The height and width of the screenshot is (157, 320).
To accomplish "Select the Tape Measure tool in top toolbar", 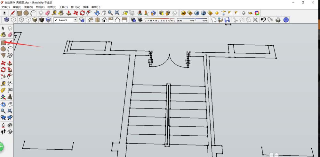I will [x=54, y=13].
